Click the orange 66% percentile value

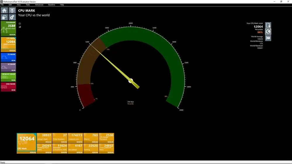(260, 32)
